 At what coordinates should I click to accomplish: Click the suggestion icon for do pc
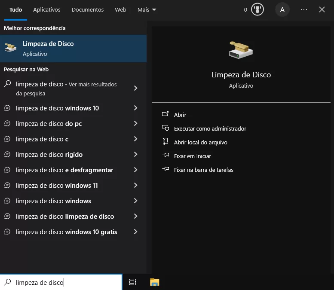[7, 123]
